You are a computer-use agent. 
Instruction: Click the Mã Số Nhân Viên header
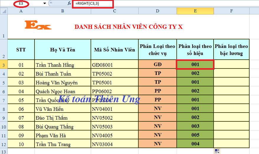pyautogui.click(x=115, y=49)
